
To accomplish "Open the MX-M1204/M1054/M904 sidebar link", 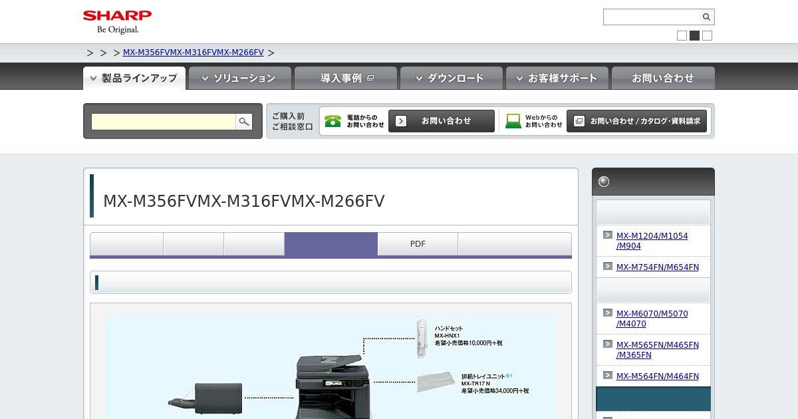I will (x=652, y=241).
